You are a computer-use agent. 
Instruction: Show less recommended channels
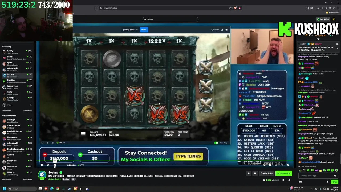[27, 179]
